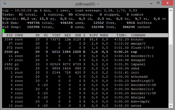Click the kthreadd process name

139,77
